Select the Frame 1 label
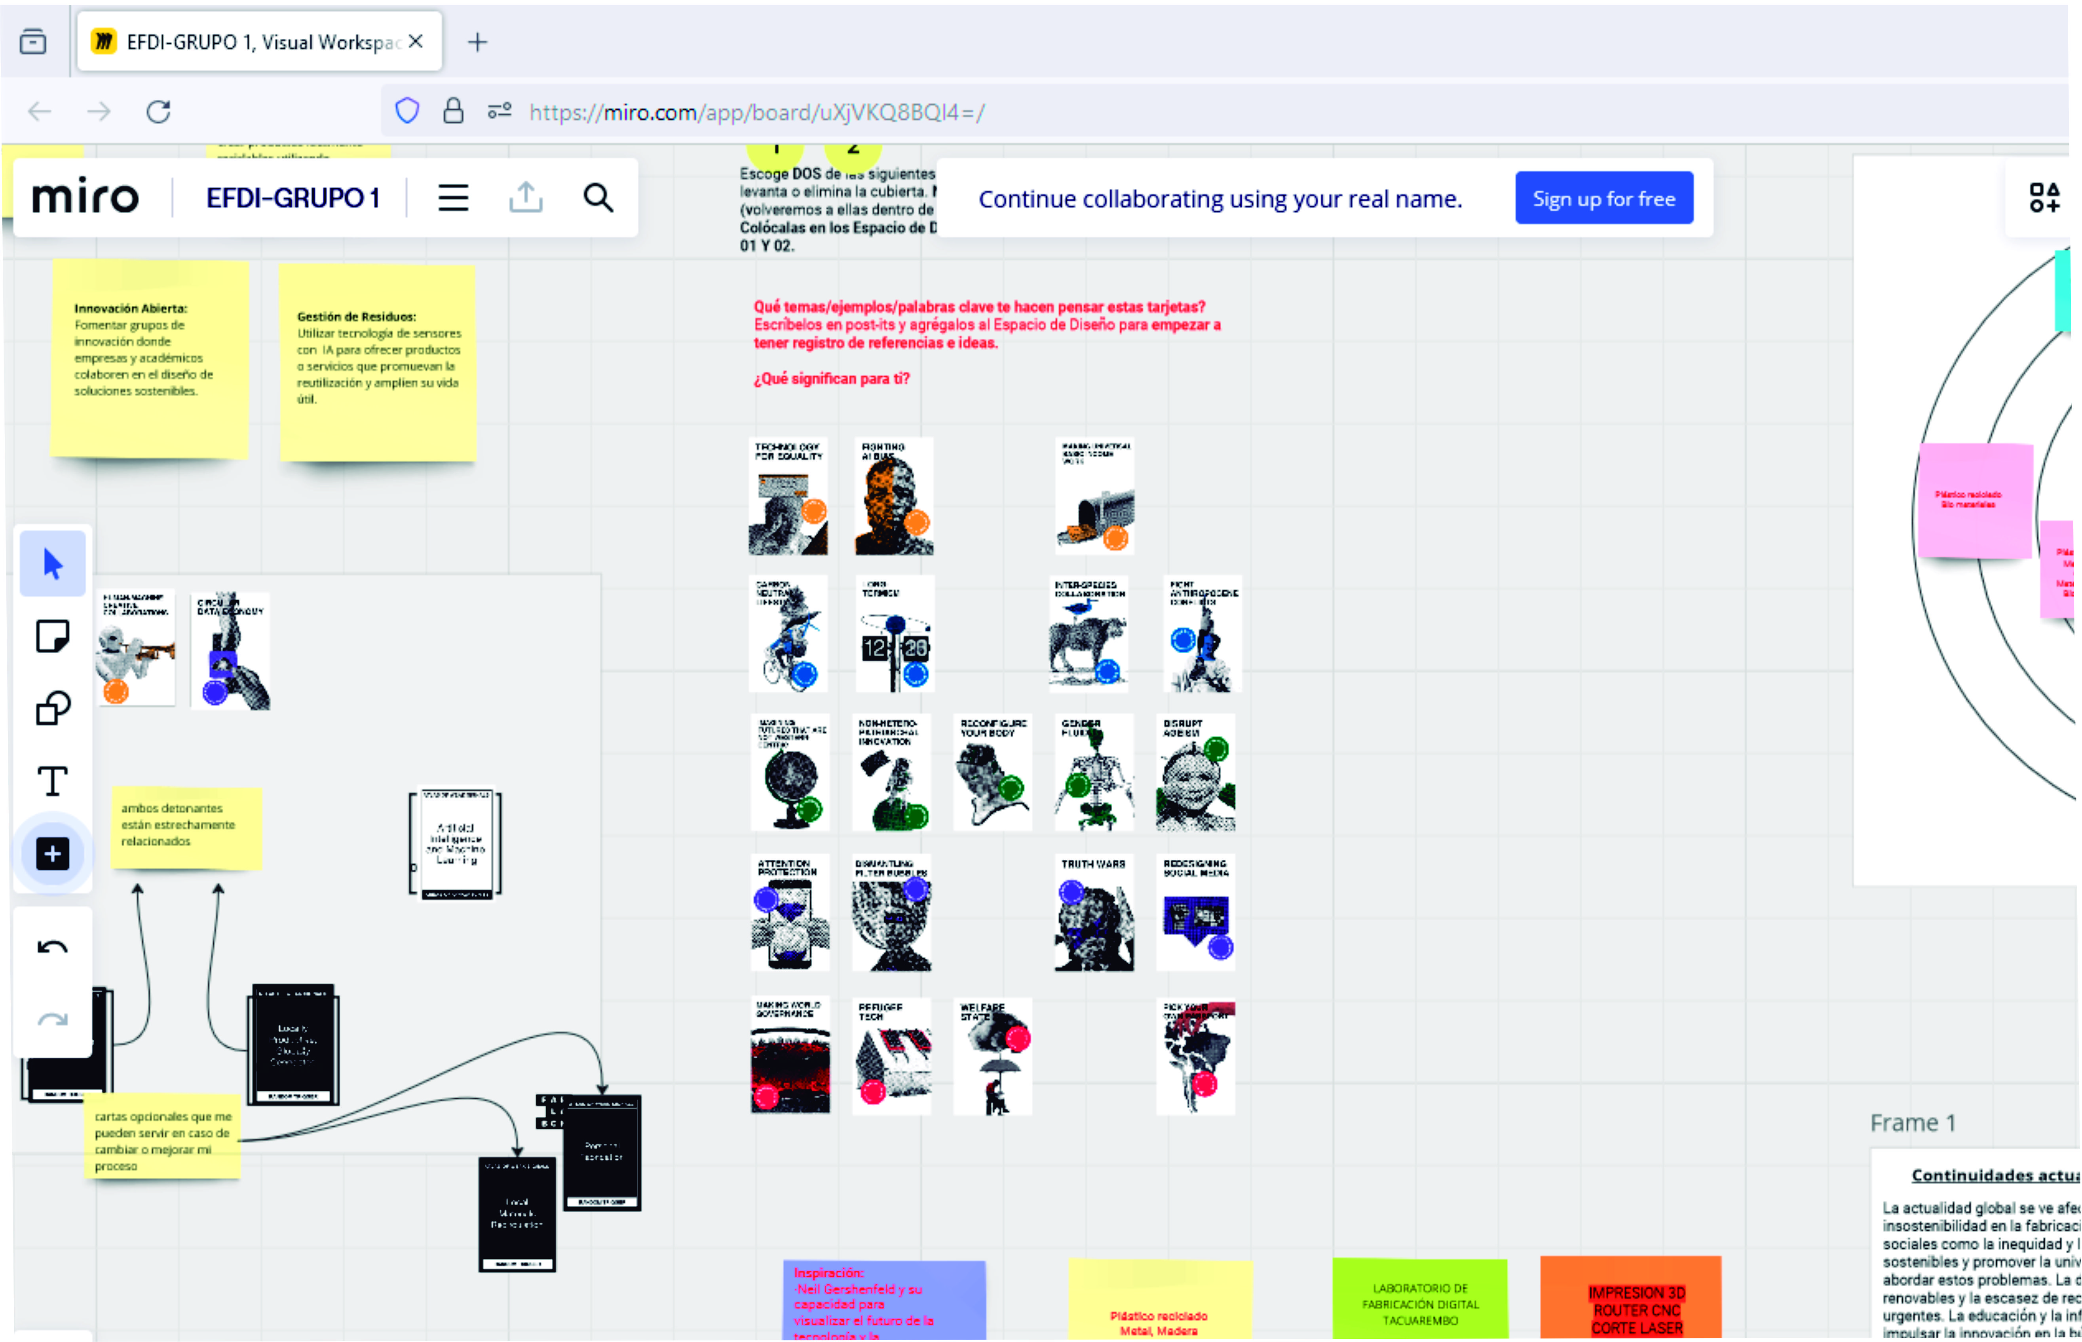This screenshot has height=1342, width=2082. tap(1913, 1122)
